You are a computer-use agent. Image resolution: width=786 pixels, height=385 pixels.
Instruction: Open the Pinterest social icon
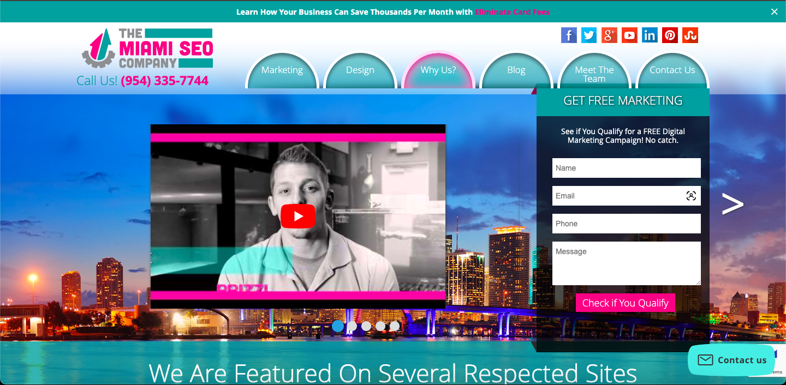(x=670, y=35)
